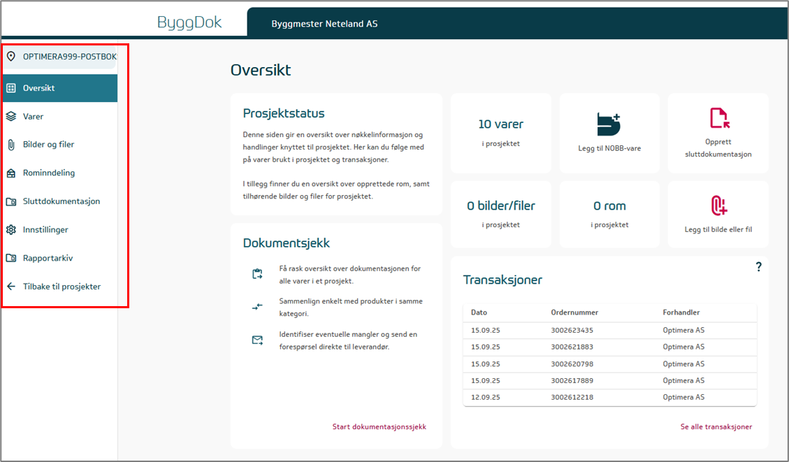Image resolution: width=789 pixels, height=462 pixels.
Task: Click the question mark help icon
Action: click(758, 267)
